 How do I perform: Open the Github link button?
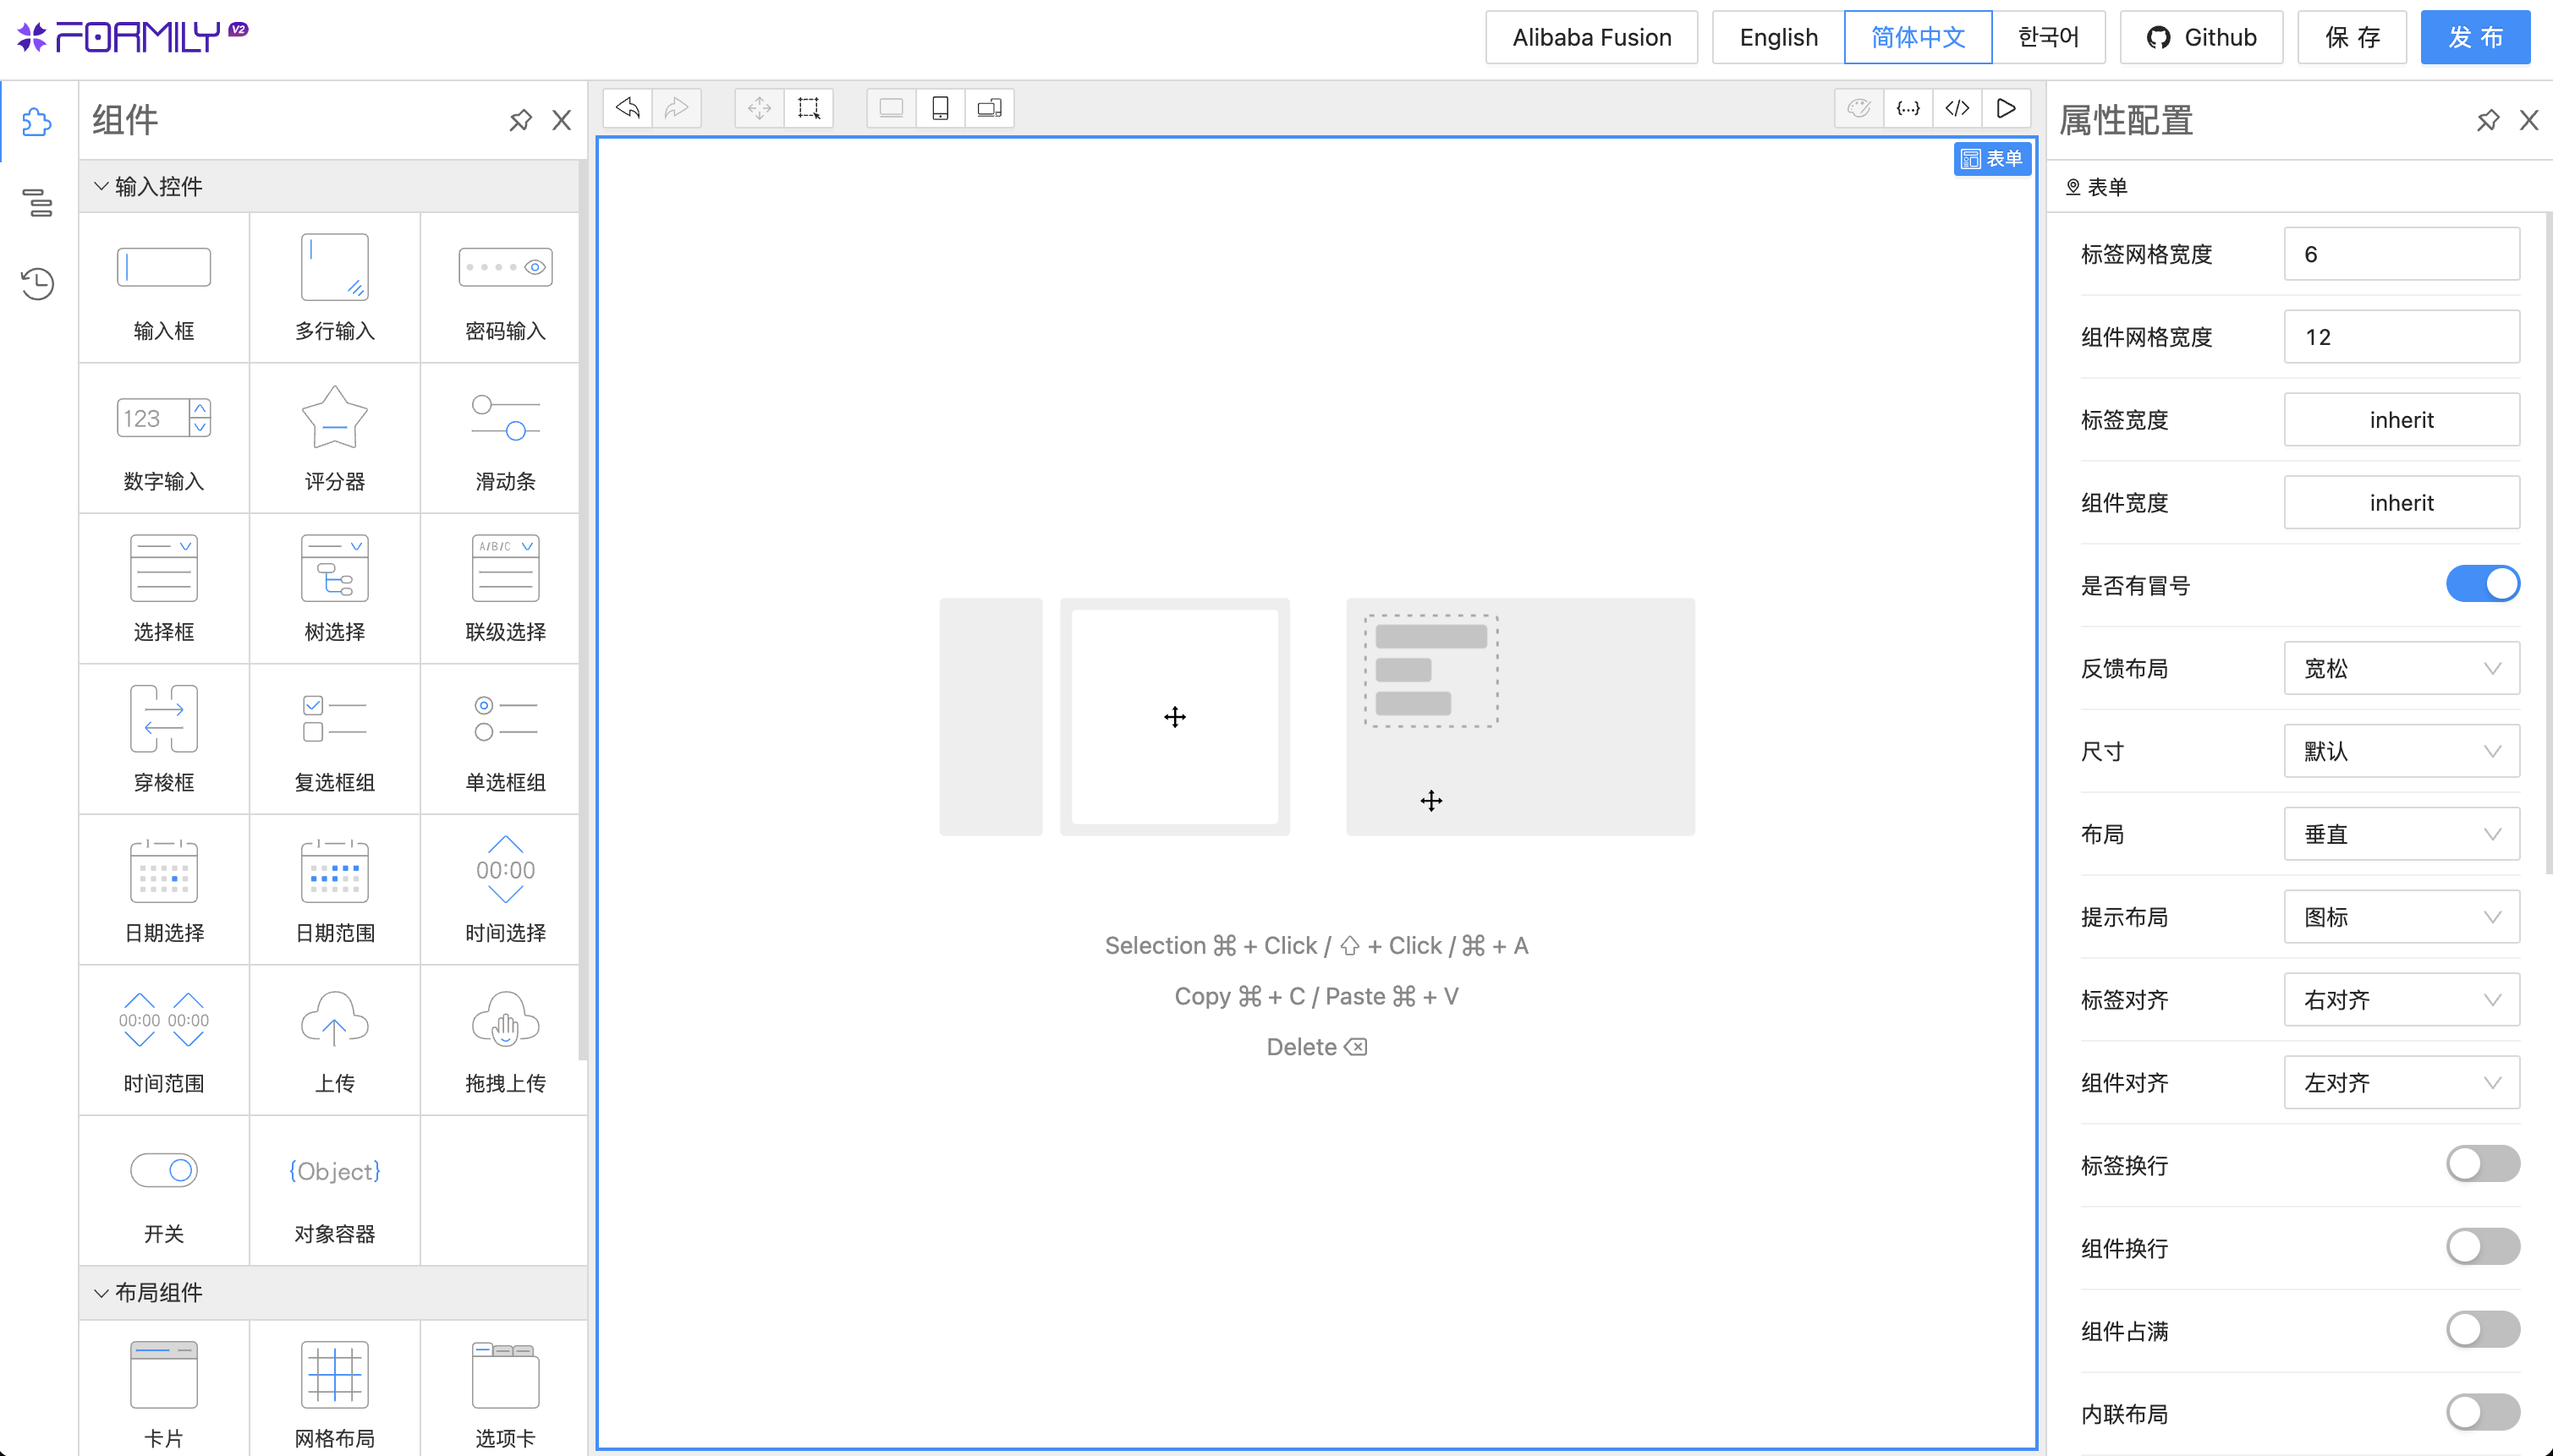2201,38
